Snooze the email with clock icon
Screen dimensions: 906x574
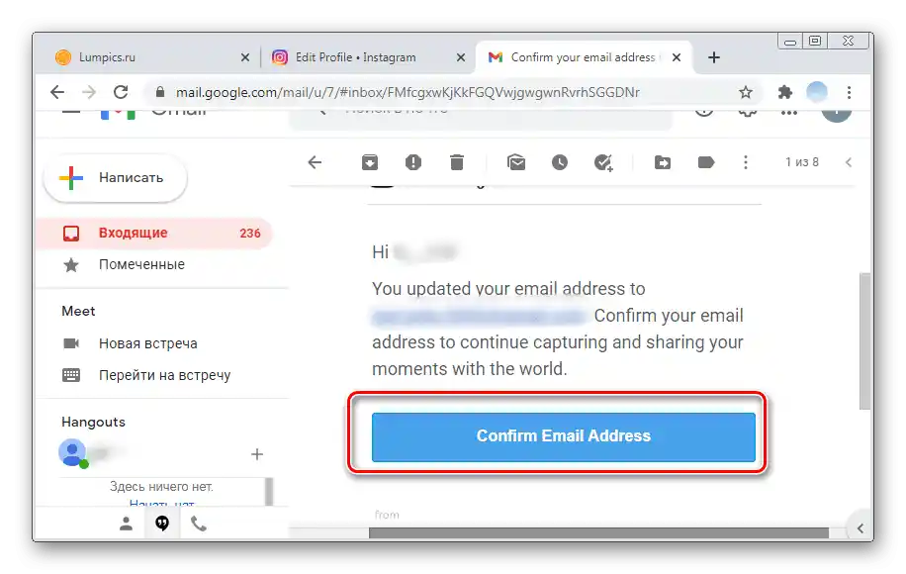pyautogui.click(x=559, y=162)
